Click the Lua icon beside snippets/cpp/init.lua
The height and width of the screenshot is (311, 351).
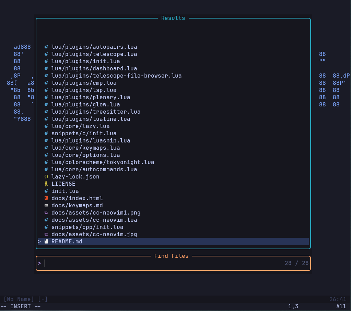point(46,227)
